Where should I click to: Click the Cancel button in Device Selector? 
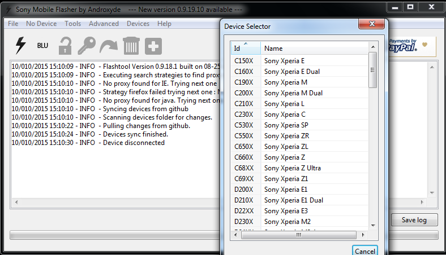pos(365,250)
